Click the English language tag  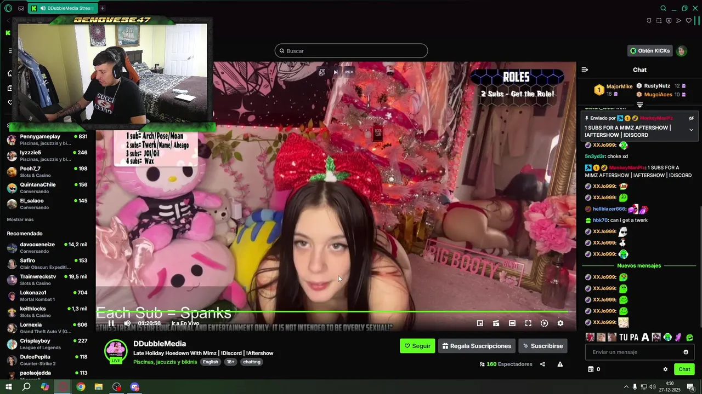tap(210, 362)
